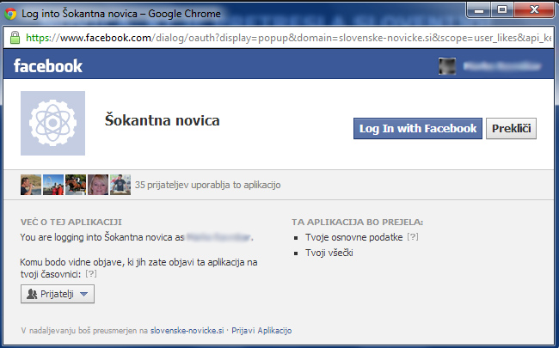The width and height of the screenshot is (559, 348).
Task: Open the slovenske-novicke.si link
Action: coord(187,331)
